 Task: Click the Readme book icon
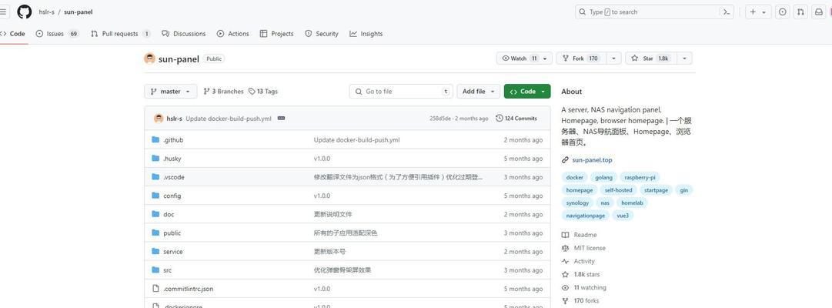(565, 235)
